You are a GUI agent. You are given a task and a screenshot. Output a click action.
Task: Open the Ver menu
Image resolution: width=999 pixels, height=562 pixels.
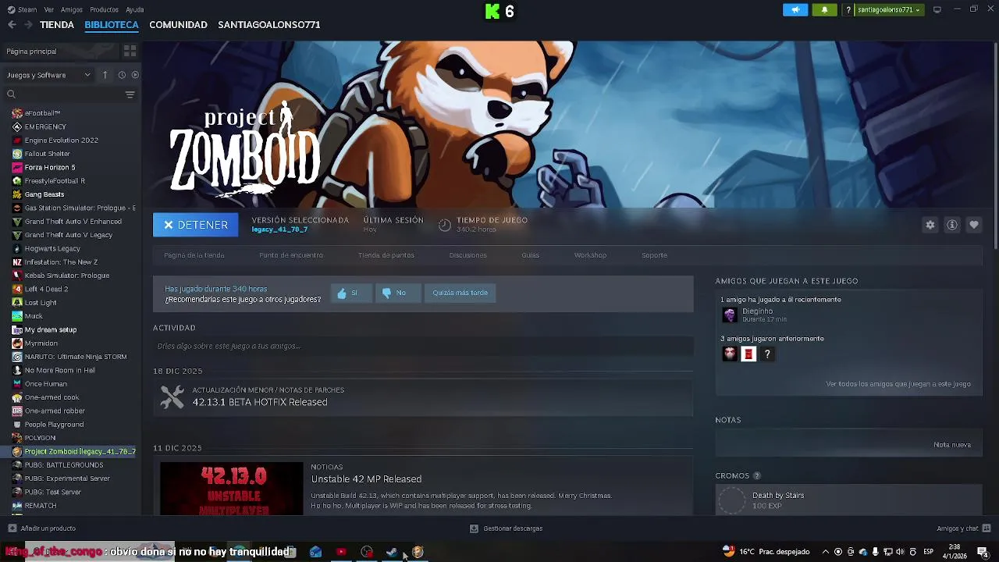(49, 10)
